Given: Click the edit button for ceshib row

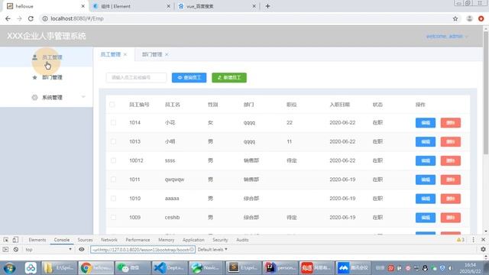Looking at the screenshot, I should pos(426,218).
